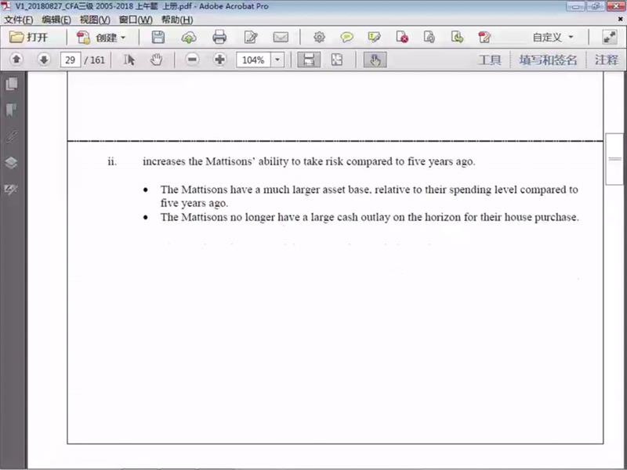627x470 pixels.
Task: Expand the 104% zoom level dropdown
Action: (277, 60)
